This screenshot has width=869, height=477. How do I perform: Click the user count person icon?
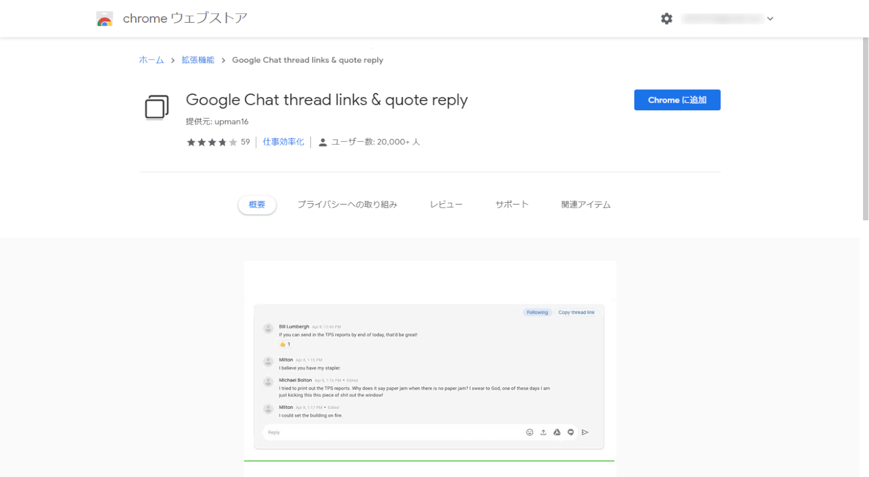(323, 142)
